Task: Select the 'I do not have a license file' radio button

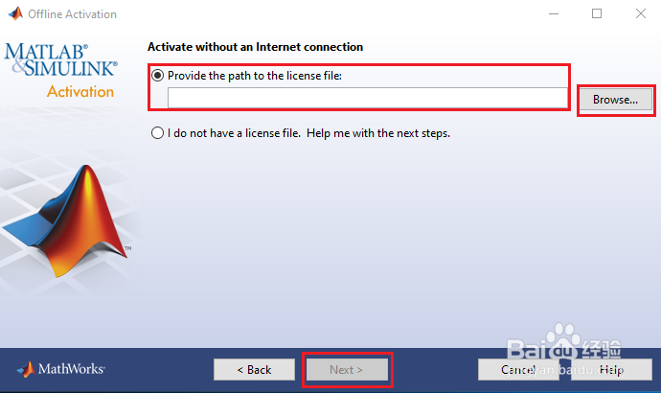Action: click(x=158, y=133)
